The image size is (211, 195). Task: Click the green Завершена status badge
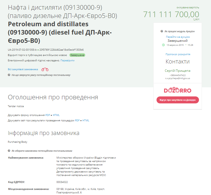tap(77, 55)
